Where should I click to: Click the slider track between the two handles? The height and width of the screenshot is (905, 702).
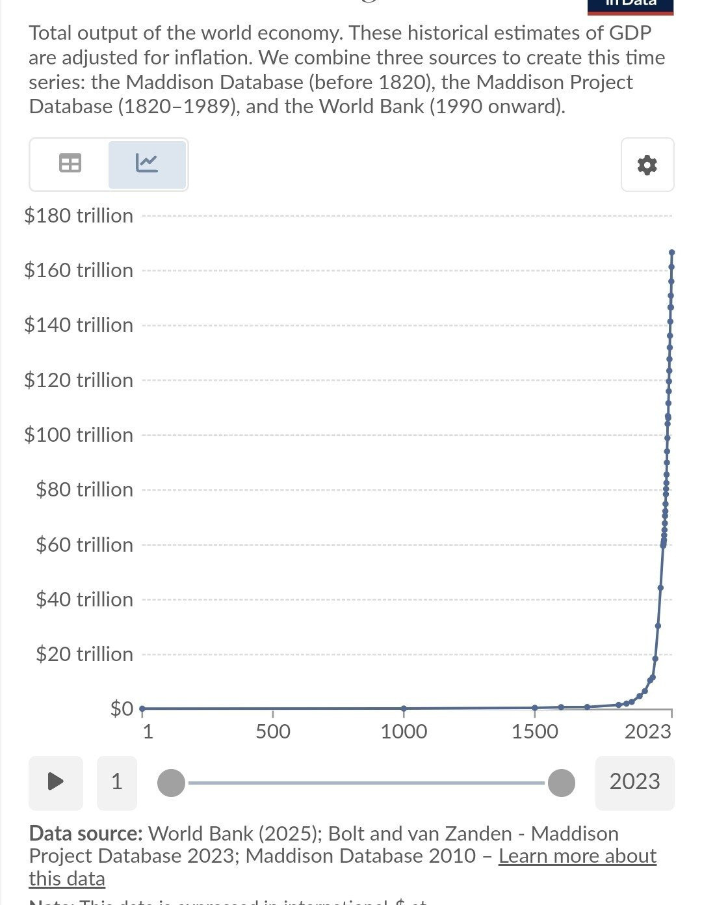tap(364, 782)
